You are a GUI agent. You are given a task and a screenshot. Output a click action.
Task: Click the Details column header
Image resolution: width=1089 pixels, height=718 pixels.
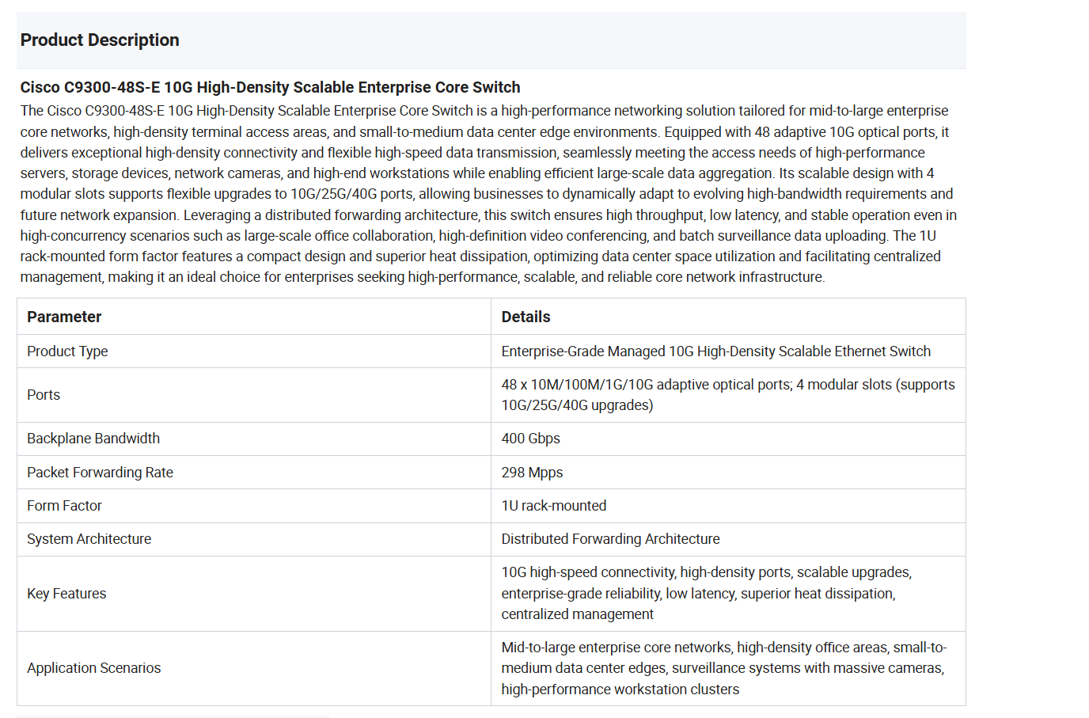pyautogui.click(x=526, y=317)
